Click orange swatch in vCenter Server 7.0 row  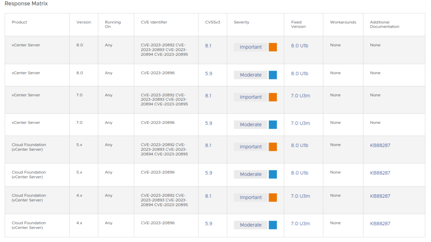(x=273, y=97)
